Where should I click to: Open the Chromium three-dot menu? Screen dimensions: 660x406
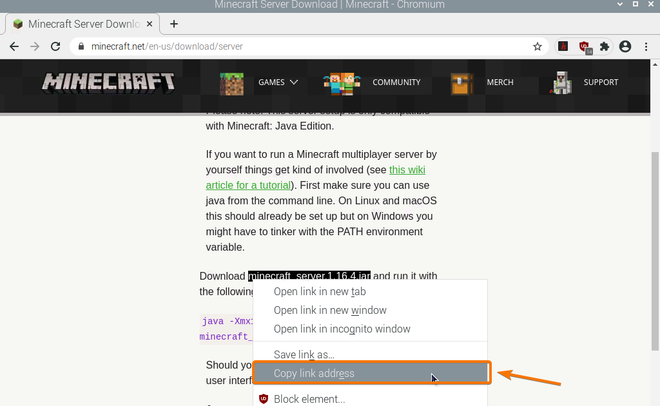pos(646,46)
